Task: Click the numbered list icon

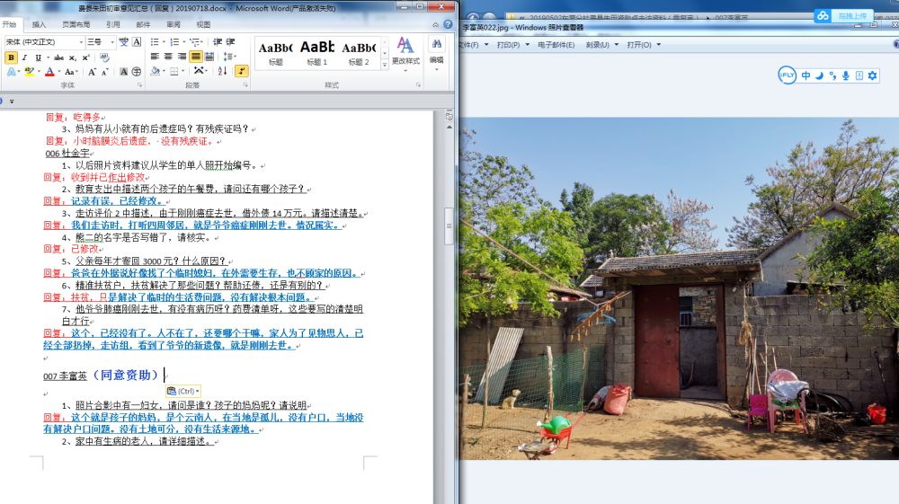Action: [x=174, y=42]
